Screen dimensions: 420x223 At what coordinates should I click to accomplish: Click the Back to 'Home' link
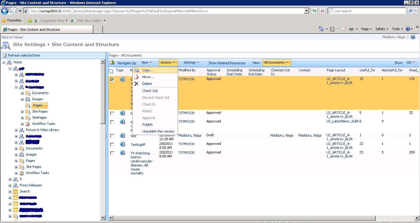(13, 37)
